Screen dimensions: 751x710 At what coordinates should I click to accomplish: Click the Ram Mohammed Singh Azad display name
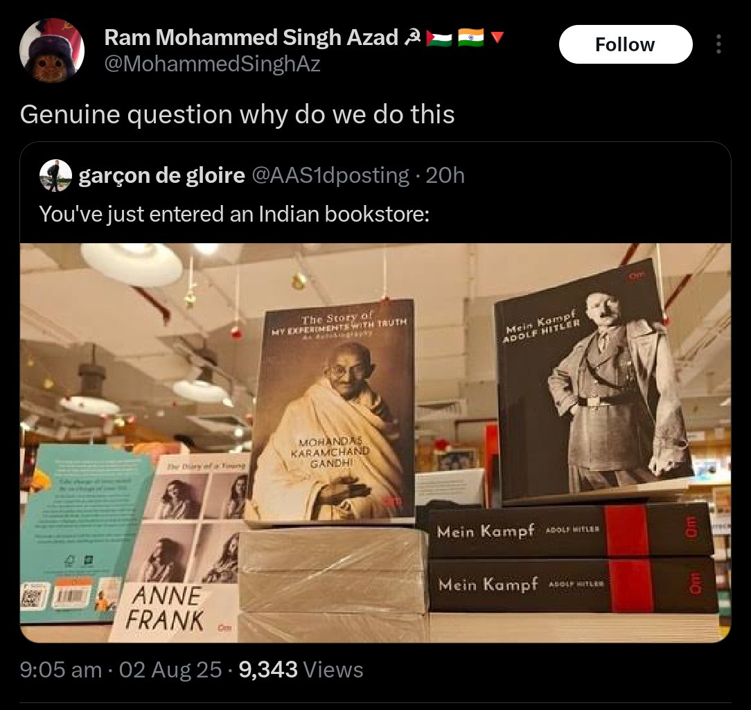point(251,37)
